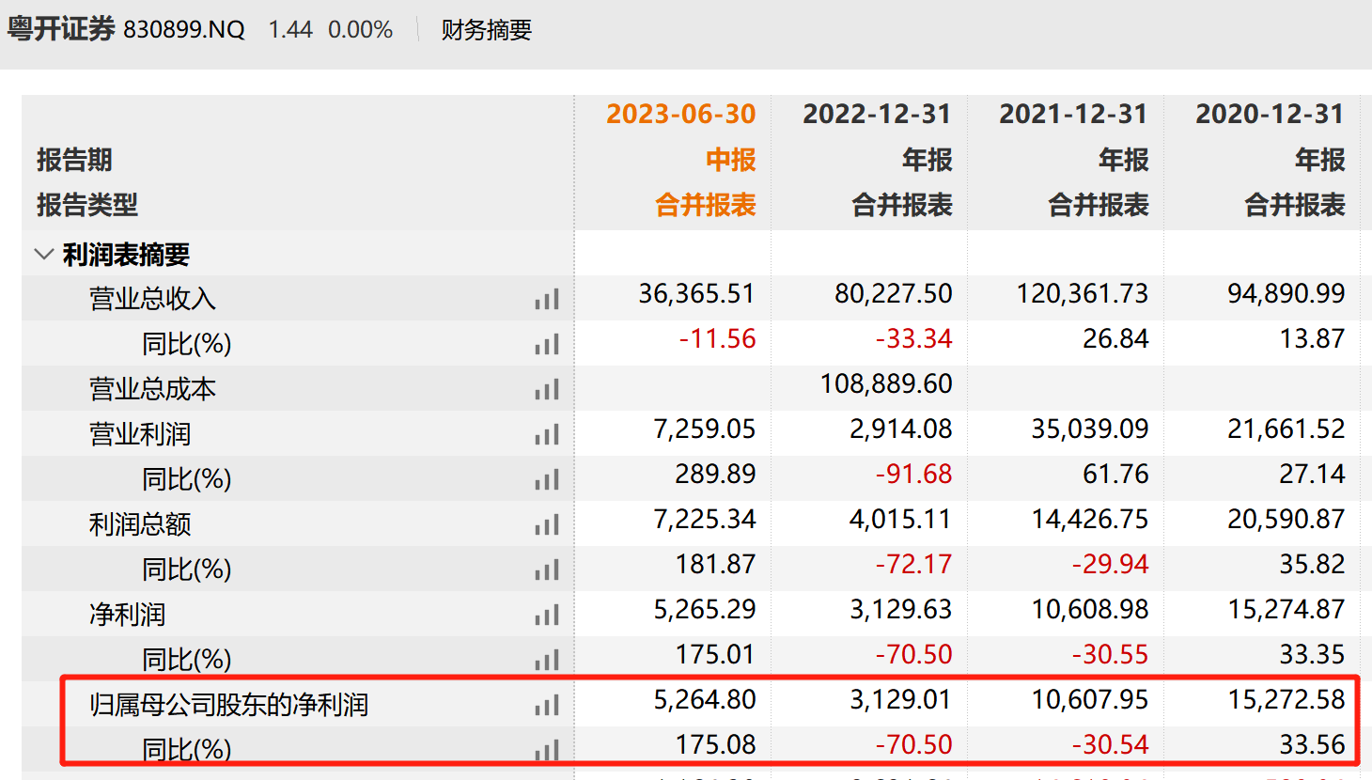Select the 财务摘要 tab
The image size is (1372, 780).
487,30
